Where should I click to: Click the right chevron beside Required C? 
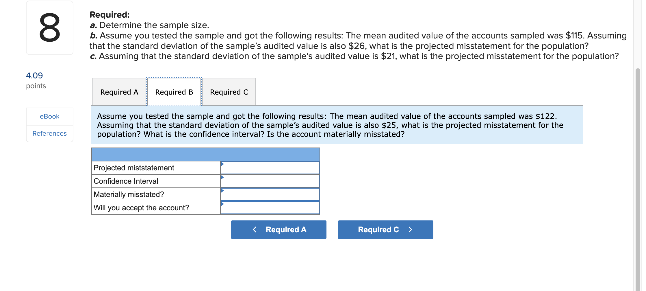pyautogui.click(x=411, y=229)
